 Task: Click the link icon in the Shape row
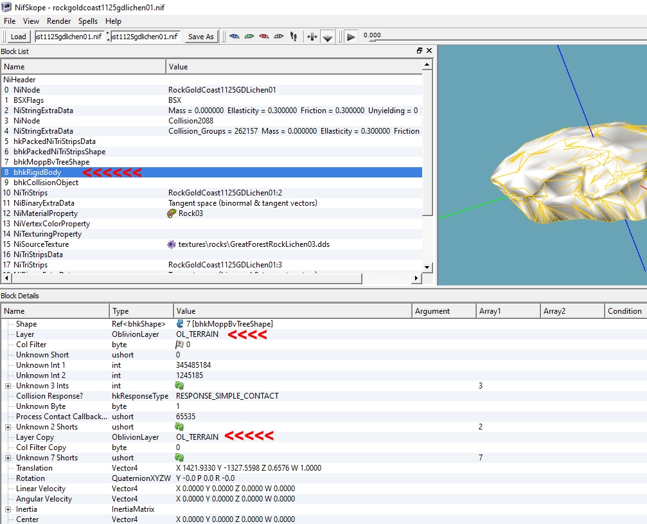pos(180,324)
